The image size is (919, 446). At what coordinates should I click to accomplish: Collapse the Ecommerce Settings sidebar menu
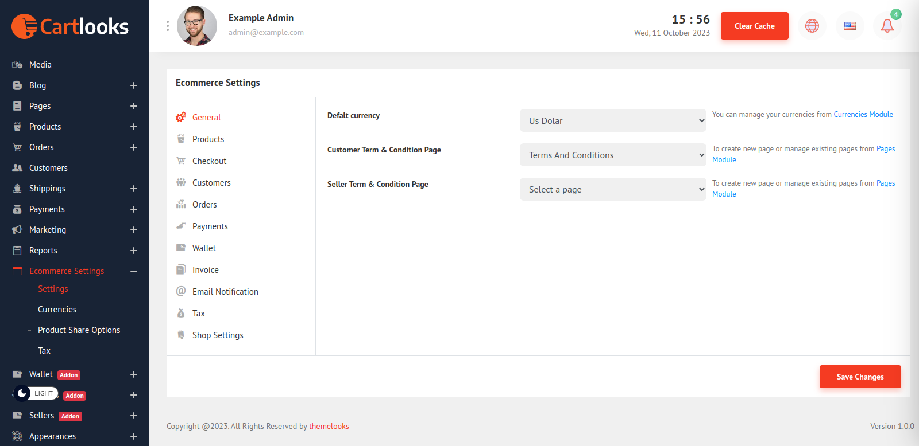pos(134,271)
